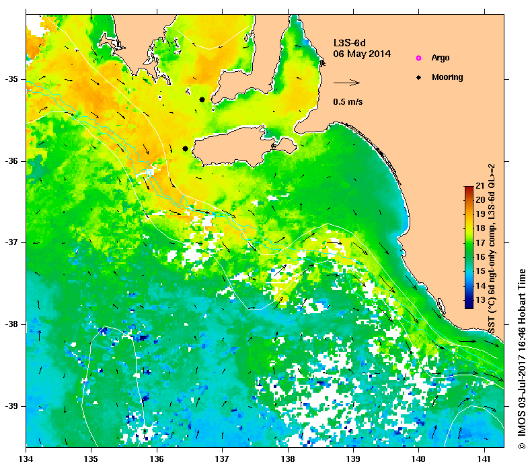Screen dimensions: 532x470
Task: Click the latitude label -35
Action: (11, 79)
